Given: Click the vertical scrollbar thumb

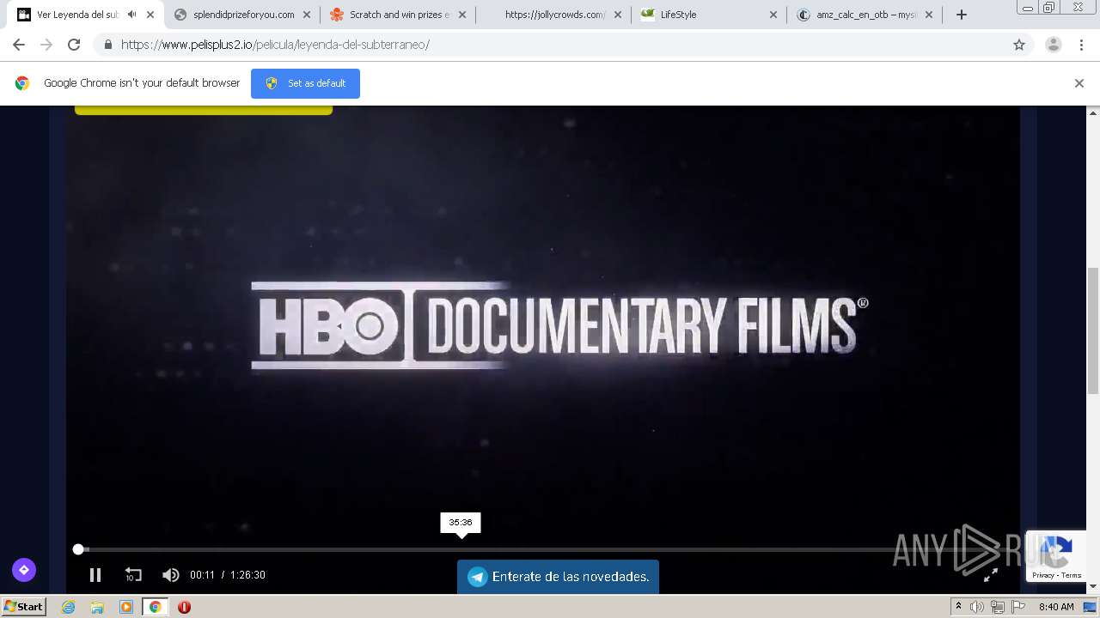Looking at the screenshot, I should coord(1093,330).
